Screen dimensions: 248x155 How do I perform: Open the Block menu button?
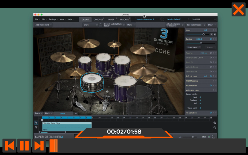tap(48, 113)
